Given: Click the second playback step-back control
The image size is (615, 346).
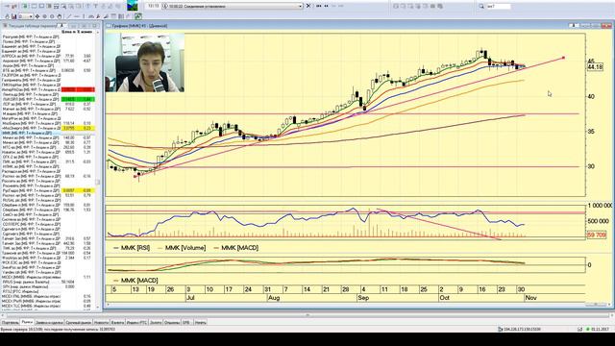Looking at the screenshot, I should pos(326,6).
